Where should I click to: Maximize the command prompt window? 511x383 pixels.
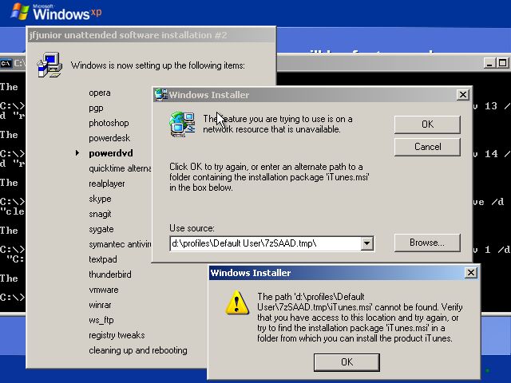pyautogui.click(x=502, y=63)
